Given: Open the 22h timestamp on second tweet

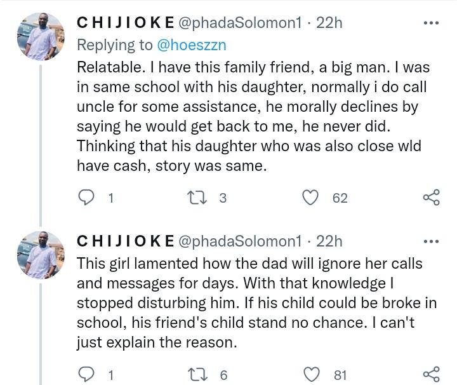Looking at the screenshot, I should click(329, 241).
